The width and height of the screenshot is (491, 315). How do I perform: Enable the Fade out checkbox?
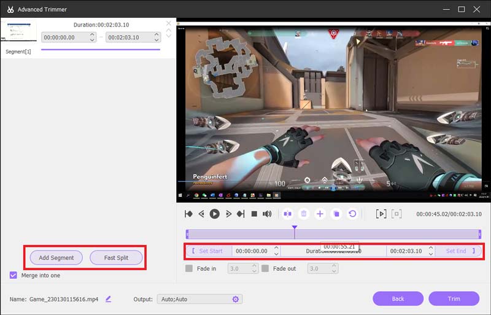click(x=265, y=268)
